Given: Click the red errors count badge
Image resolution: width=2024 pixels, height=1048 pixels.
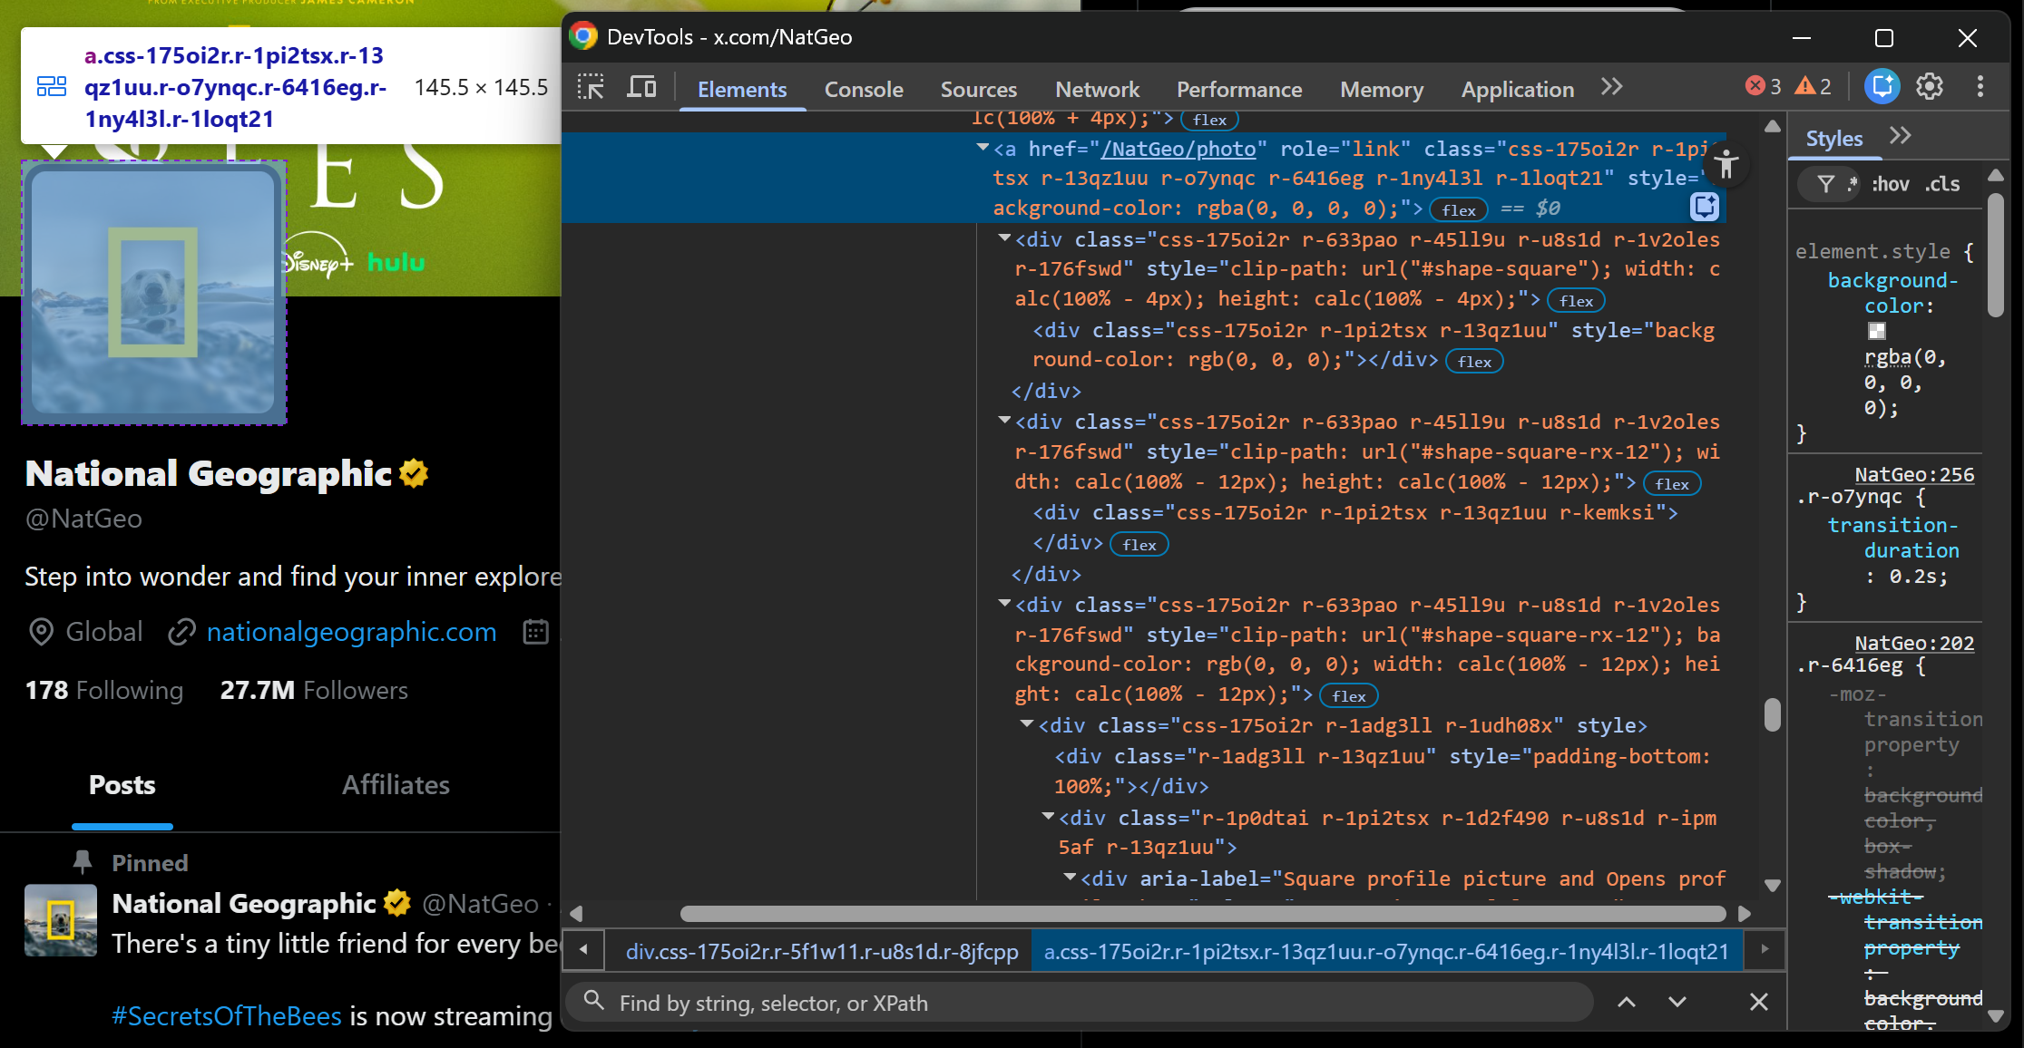Looking at the screenshot, I should [x=1763, y=87].
